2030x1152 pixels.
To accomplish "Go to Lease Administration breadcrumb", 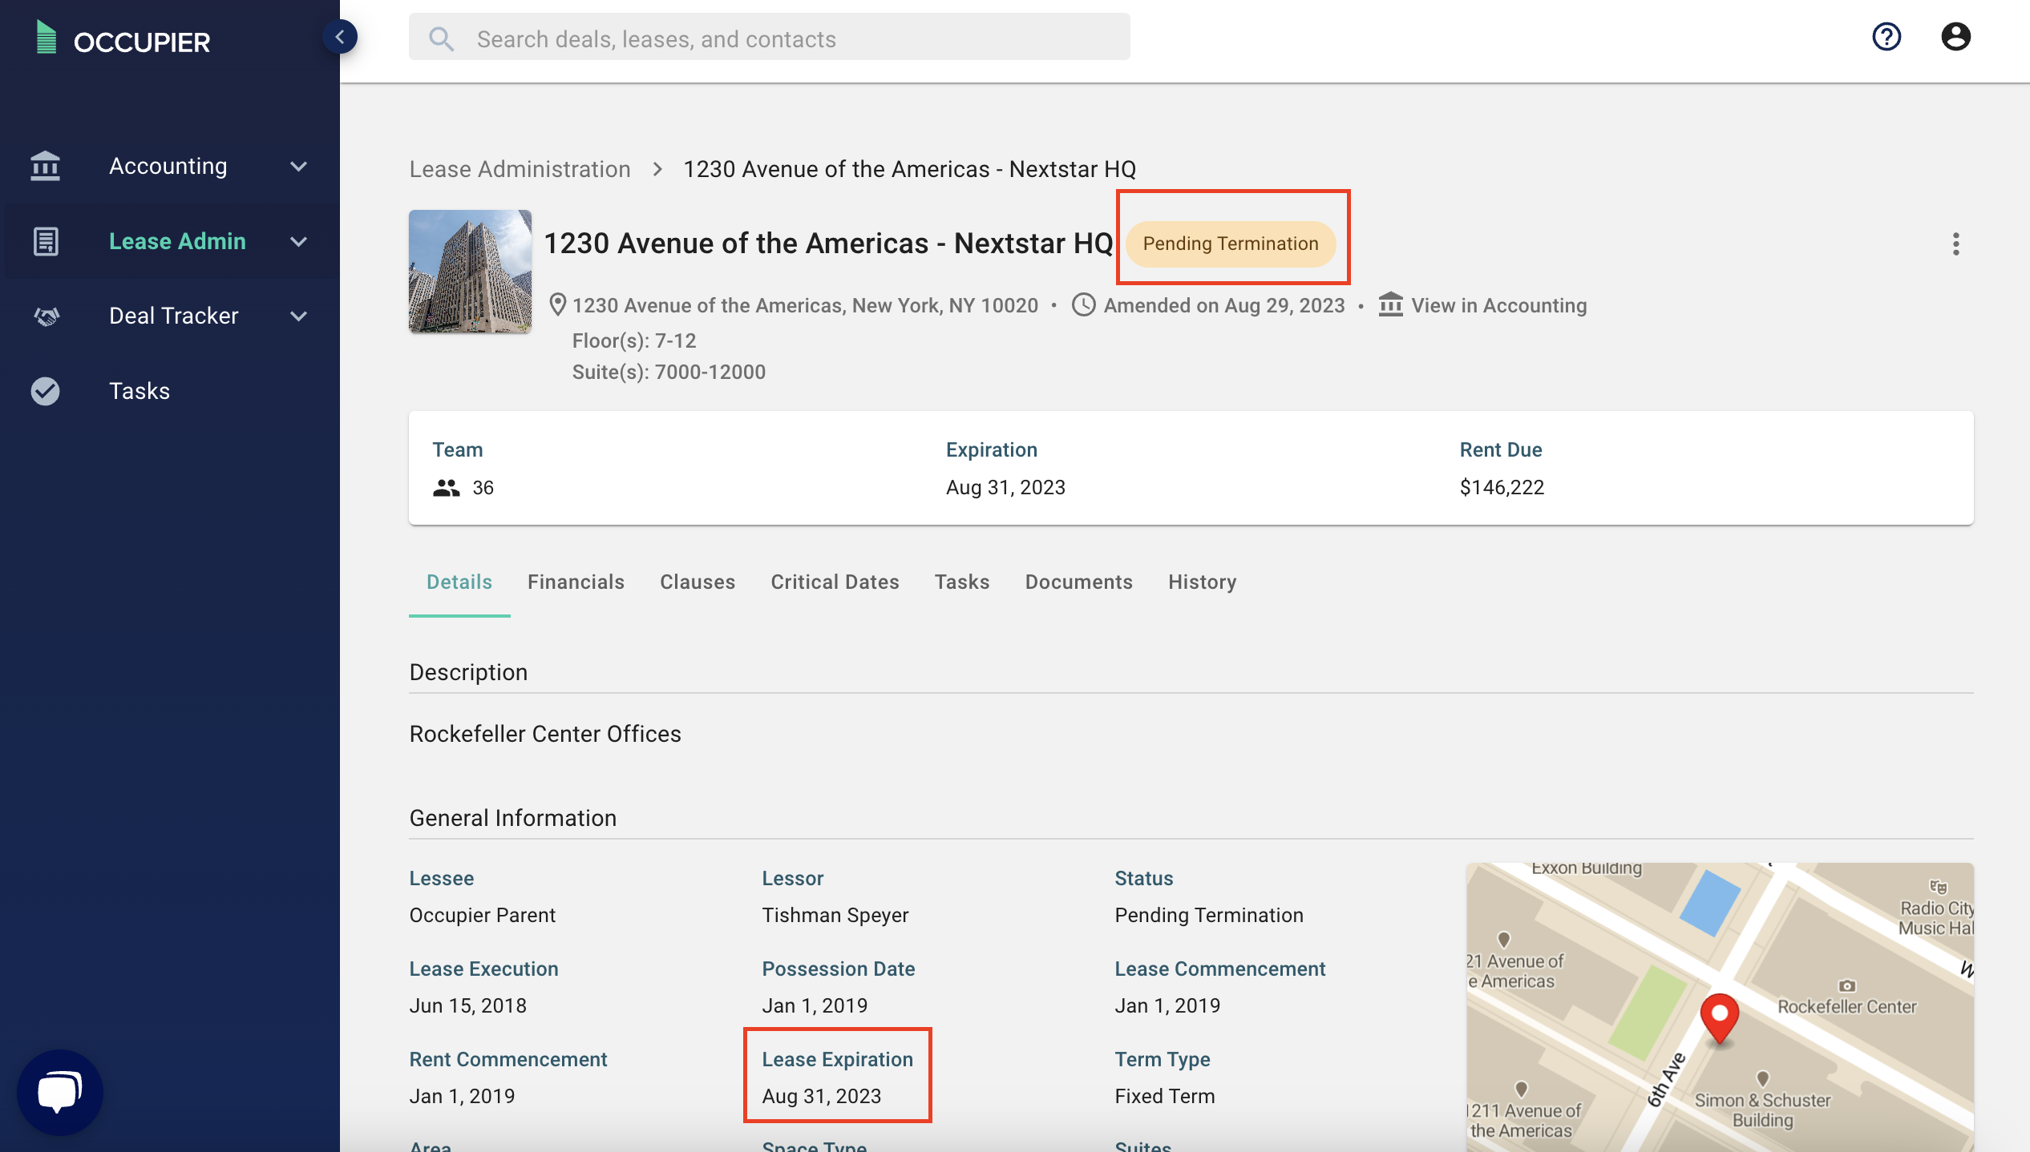I will pyautogui.click(x=520, y=169).
